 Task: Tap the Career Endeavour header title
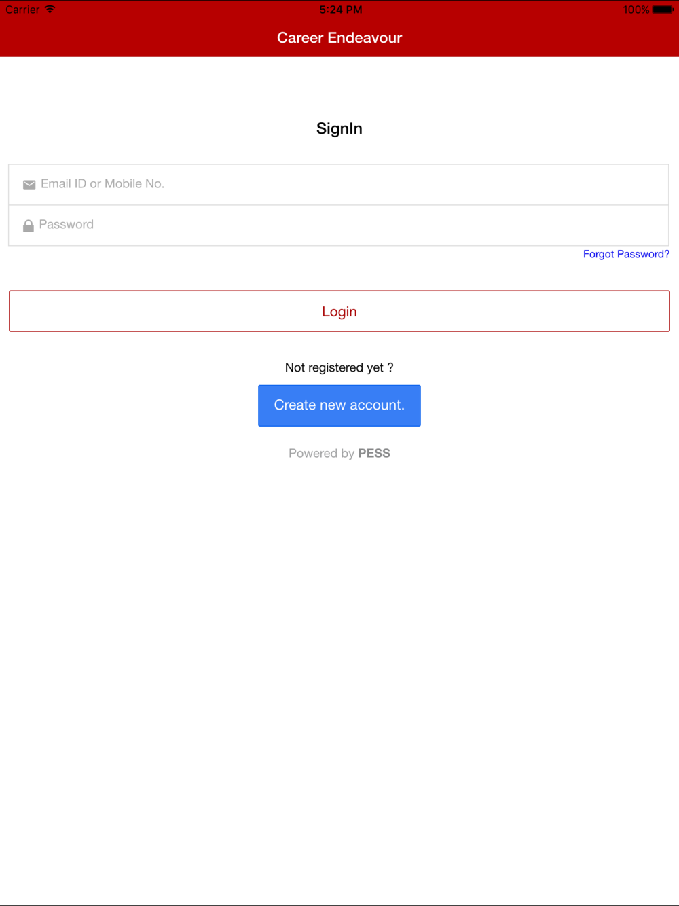tap(339, 38)
